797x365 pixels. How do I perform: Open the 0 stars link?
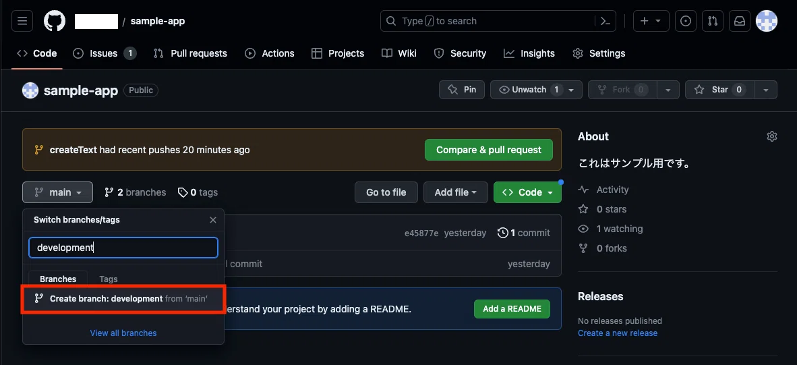[602, 209]
